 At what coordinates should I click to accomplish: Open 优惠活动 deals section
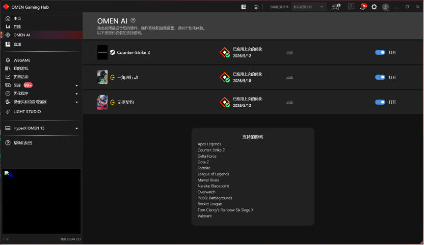[x=20, y=77]
